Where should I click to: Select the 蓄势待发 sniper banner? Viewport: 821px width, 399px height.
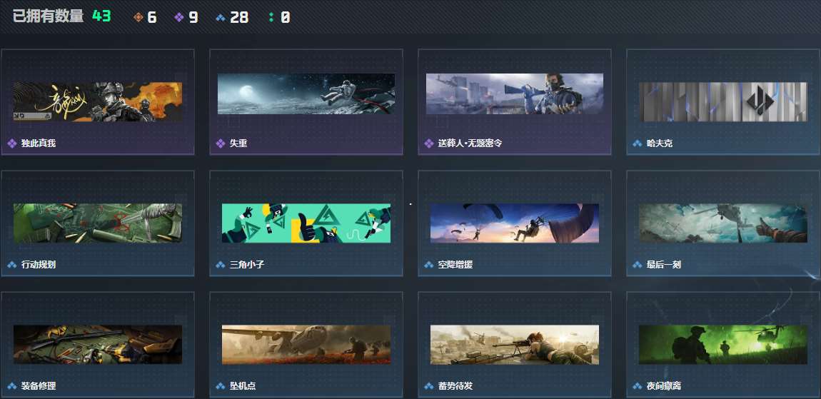(515, 345)
